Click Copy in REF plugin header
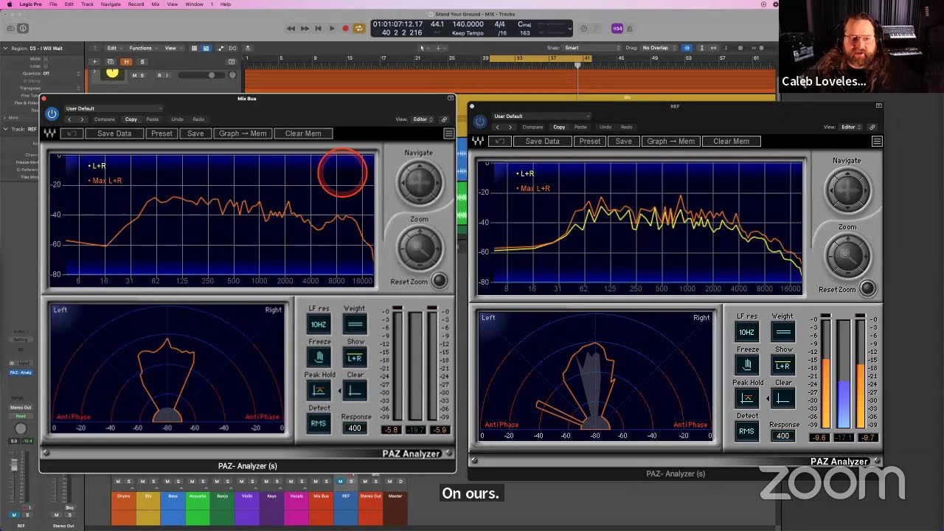 coord(559,127)
